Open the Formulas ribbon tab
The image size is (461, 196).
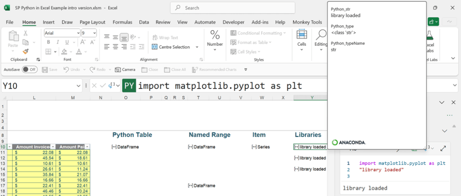[122, 22]
